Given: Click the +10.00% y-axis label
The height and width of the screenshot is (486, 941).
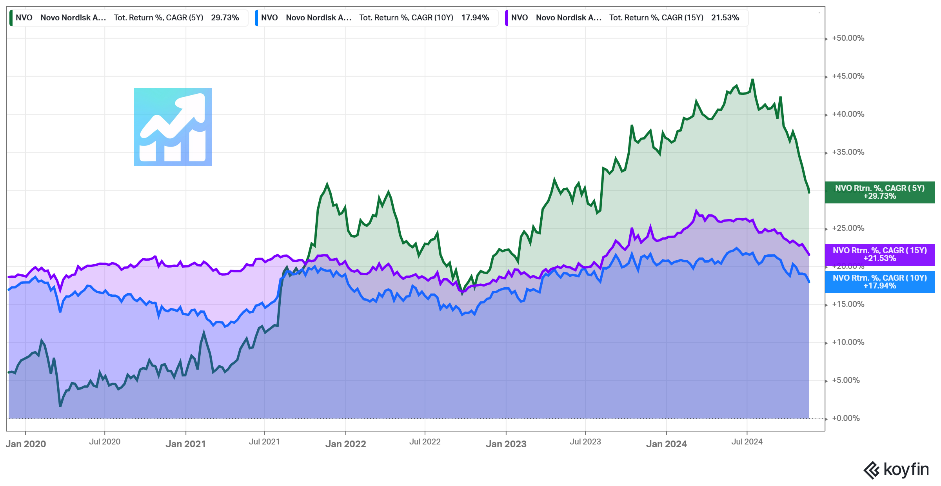Looking at the screenshot, I should point(848,342).
